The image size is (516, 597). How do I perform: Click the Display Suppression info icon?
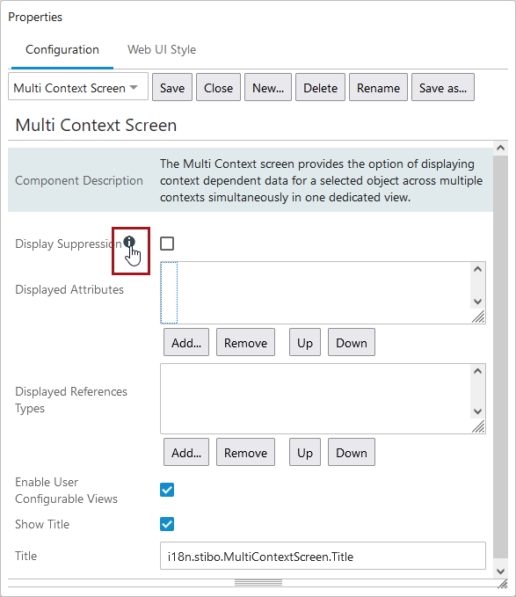[x=129, y=242]
